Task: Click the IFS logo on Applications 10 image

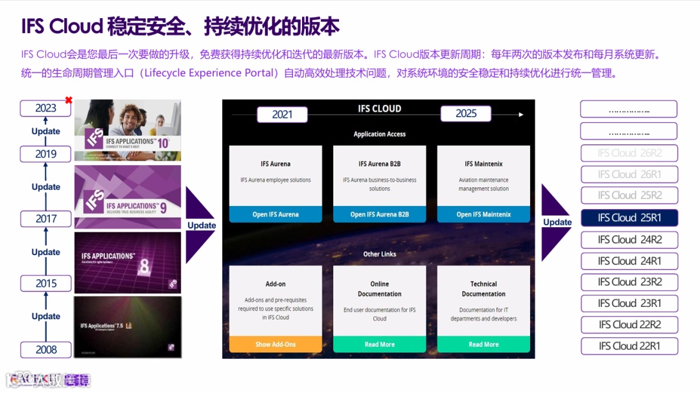Action: tap(95, 139)
